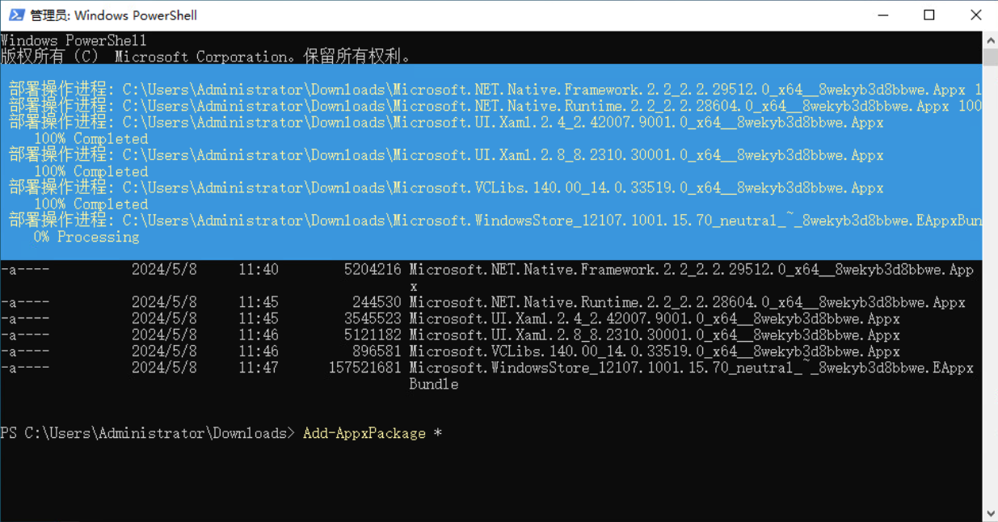Close the PowerShell window
The image size is (998, 522).
click(x=975, y=15)
